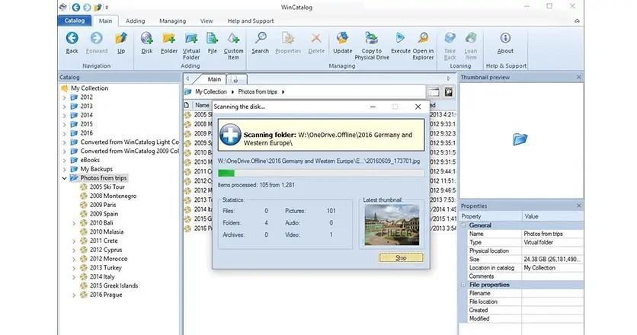Expand the 2012 catalog folder
This screenshot has width=637, height=335.
[x=65, y=97]
